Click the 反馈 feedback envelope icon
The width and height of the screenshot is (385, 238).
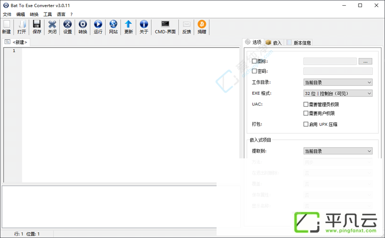click(187, 24)
